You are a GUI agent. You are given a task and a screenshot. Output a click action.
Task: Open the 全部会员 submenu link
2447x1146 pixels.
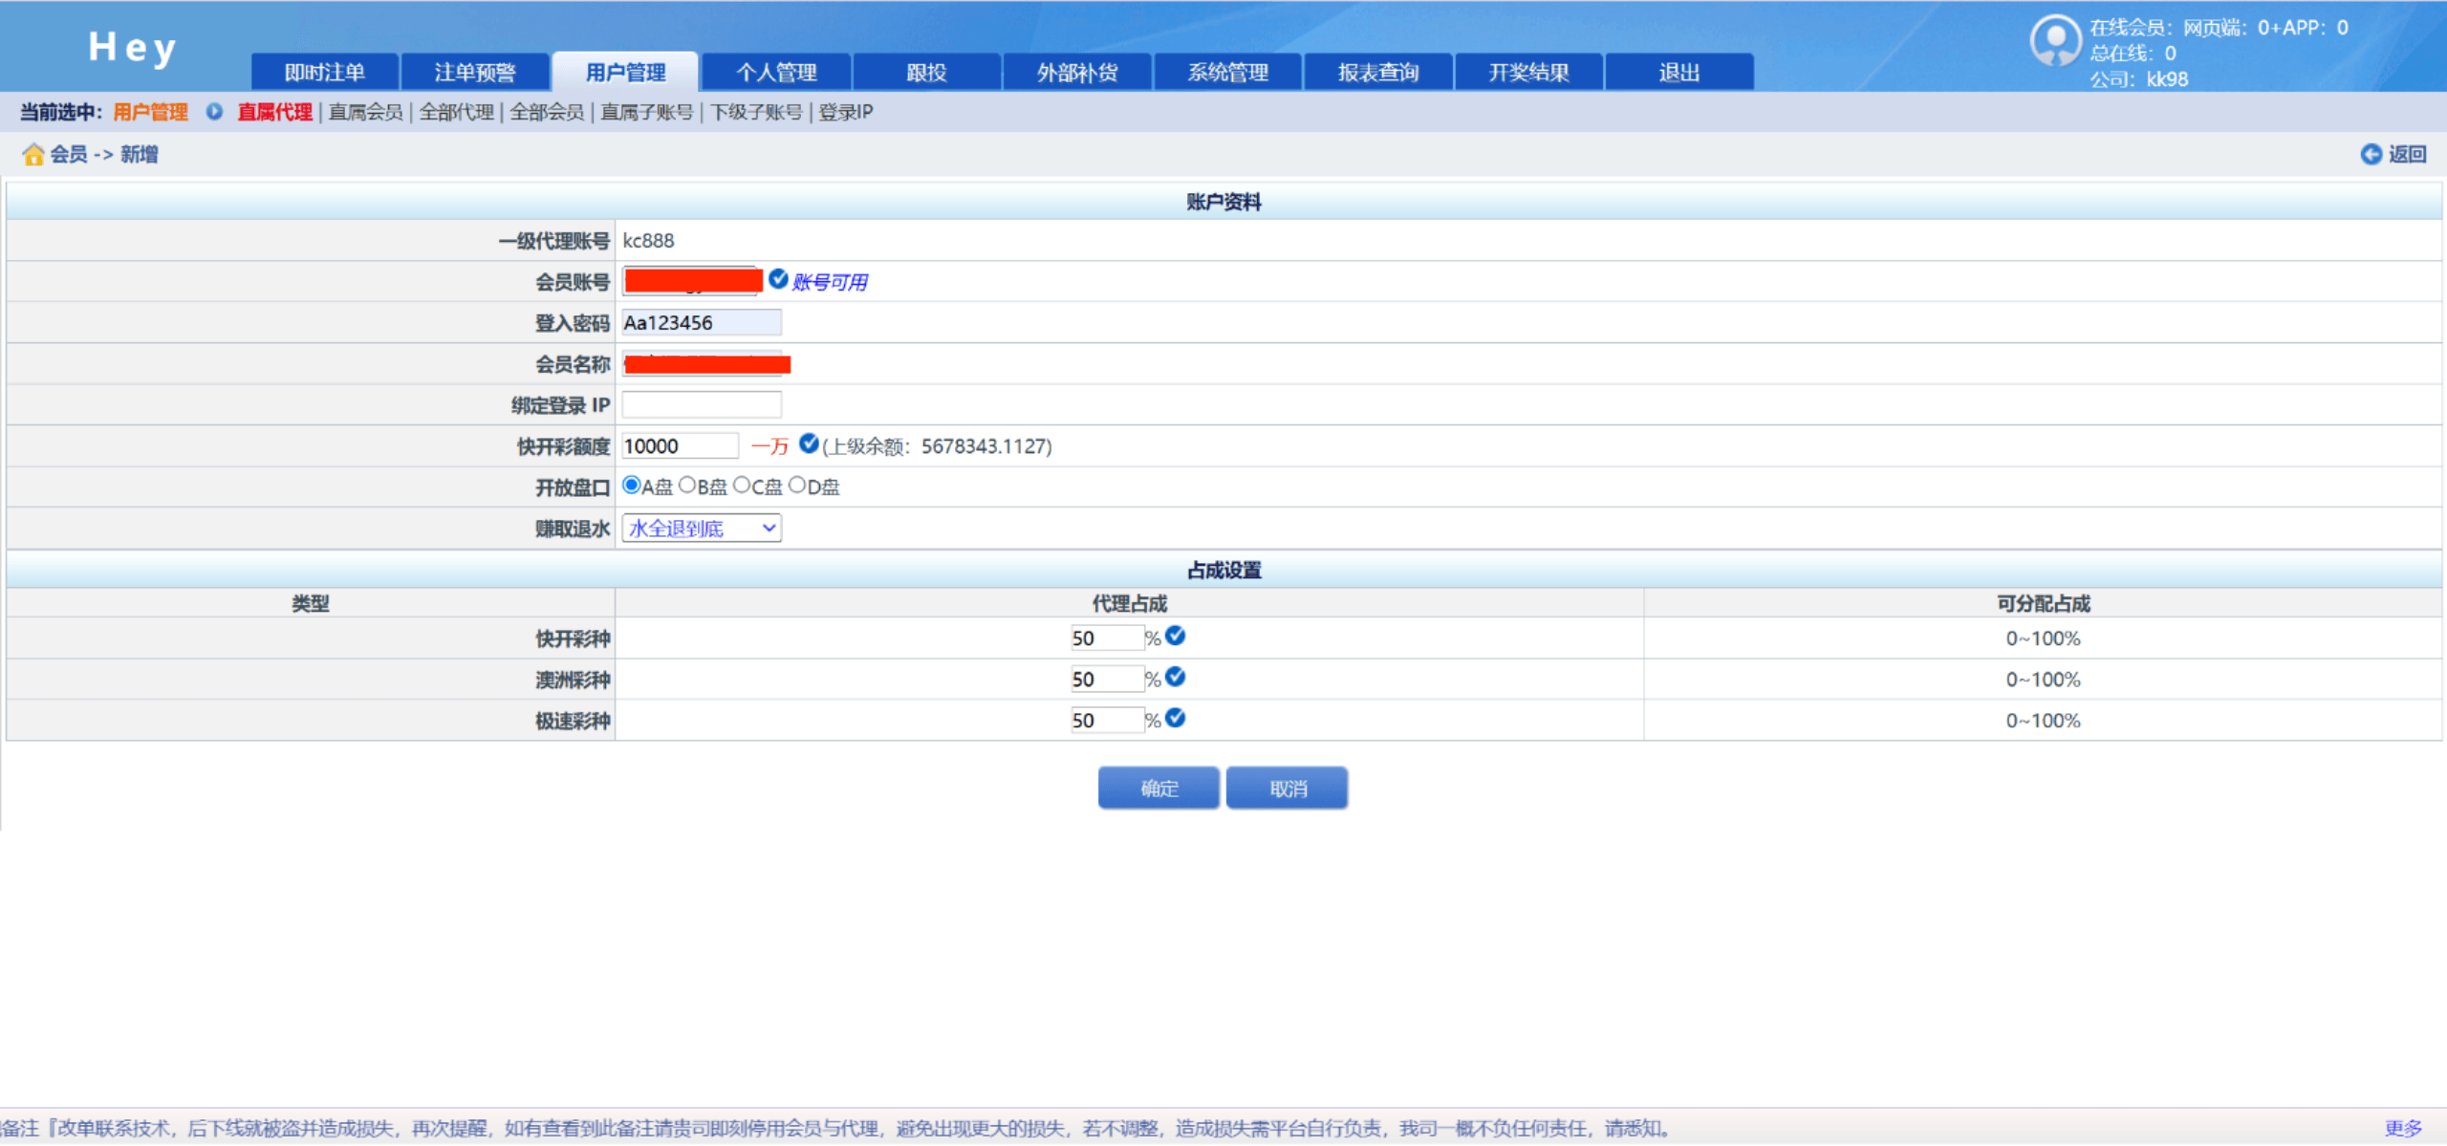(x=547, y=112)
